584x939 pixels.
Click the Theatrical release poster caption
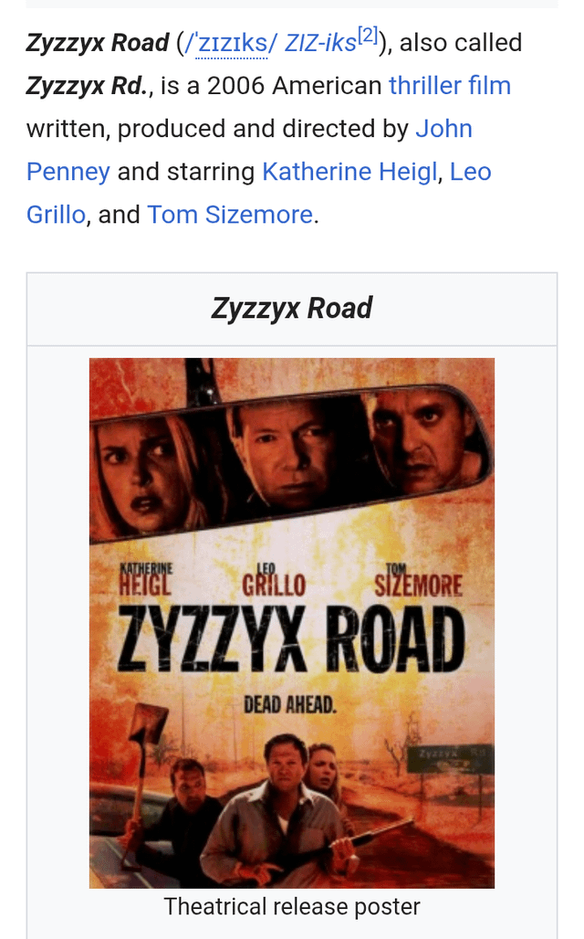pos(292,907)
